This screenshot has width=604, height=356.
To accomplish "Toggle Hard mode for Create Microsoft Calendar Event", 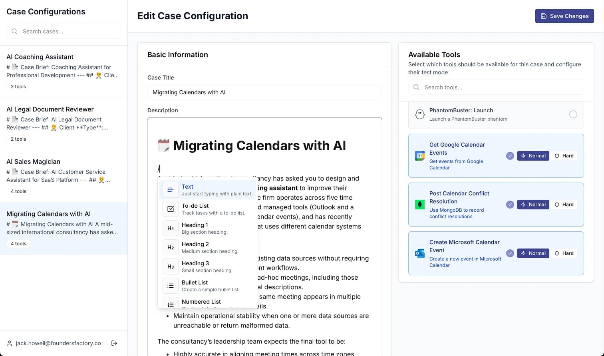I will click(564, 253).
